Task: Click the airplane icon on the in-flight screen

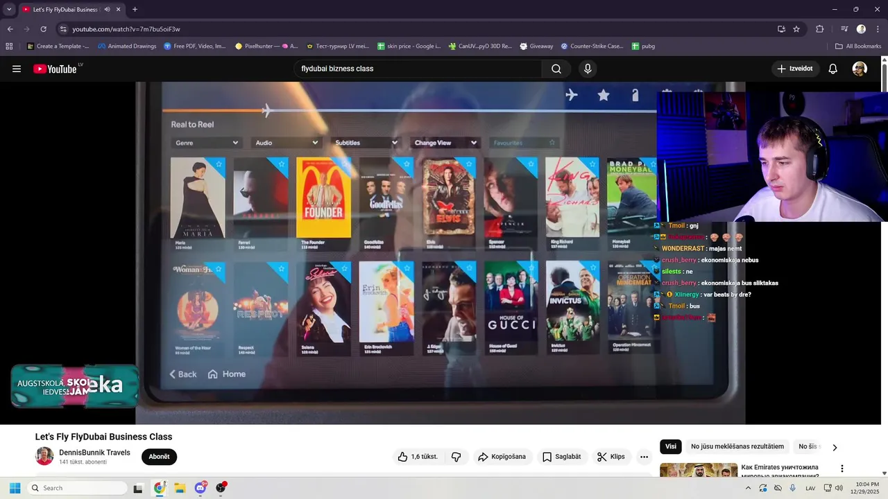Action: (572, 95)
